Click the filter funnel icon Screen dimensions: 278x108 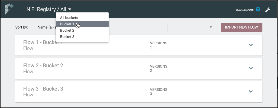[x=211, y=27]
